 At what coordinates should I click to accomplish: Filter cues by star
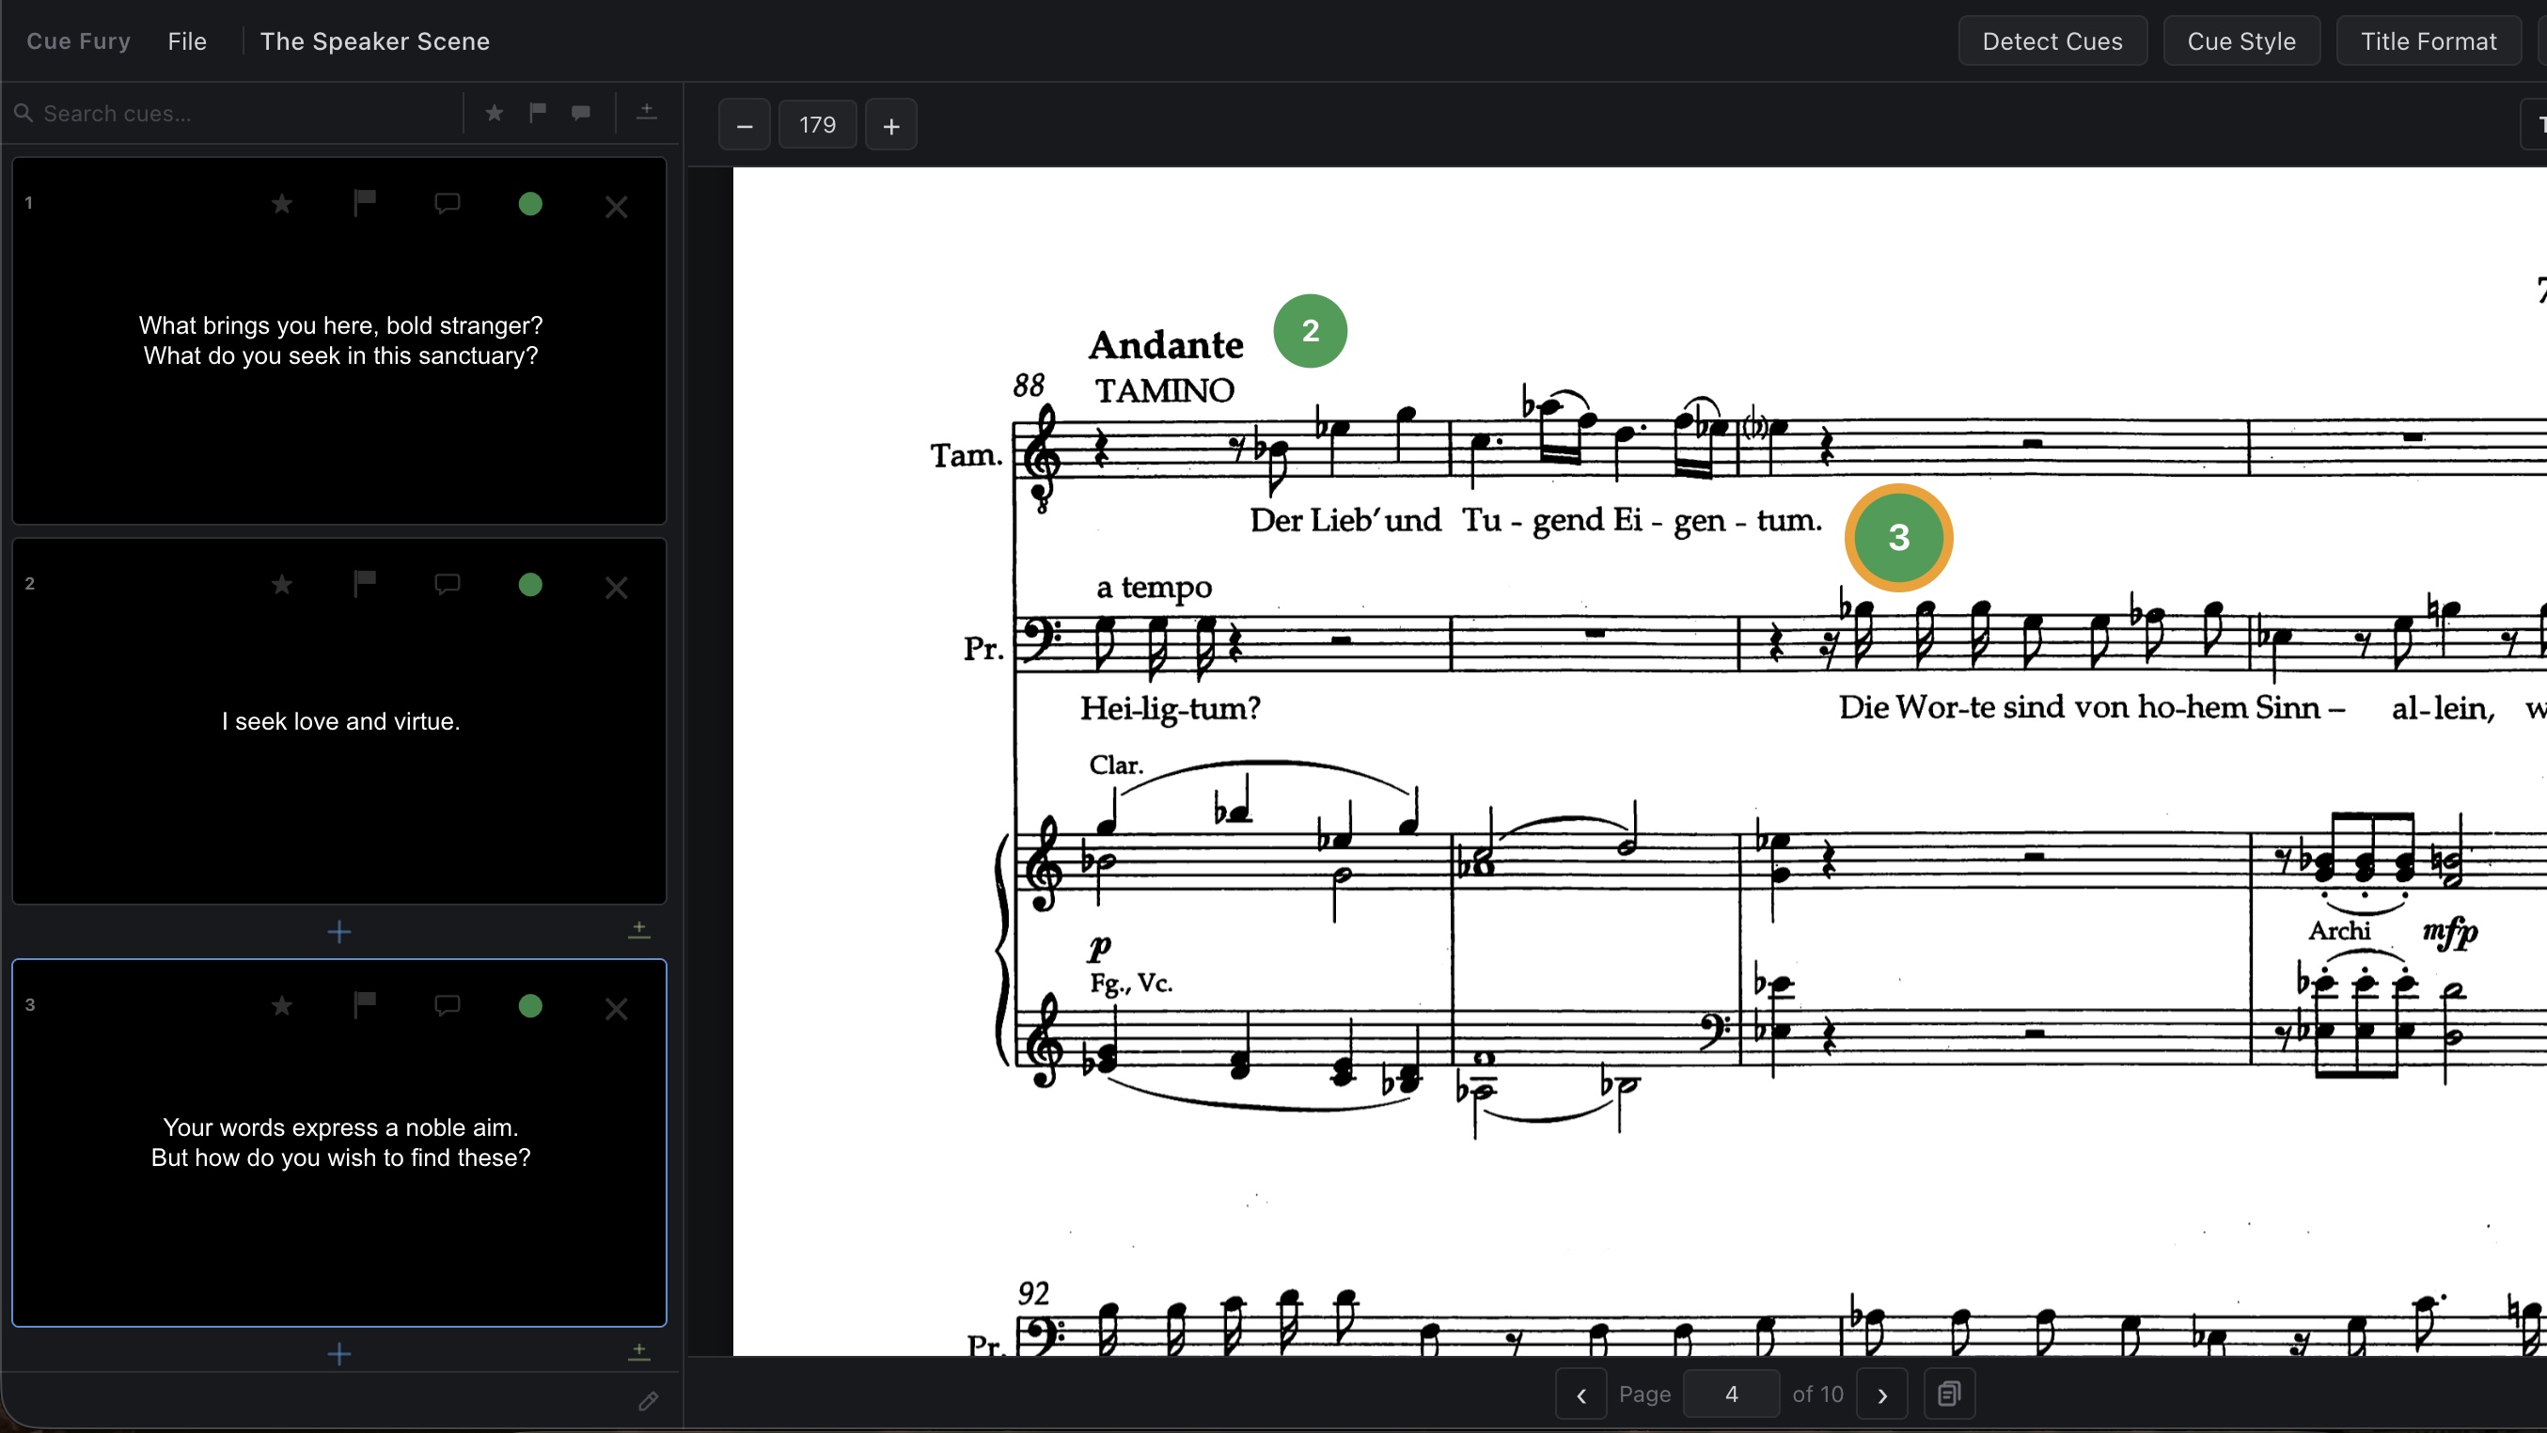click(495, 113)
